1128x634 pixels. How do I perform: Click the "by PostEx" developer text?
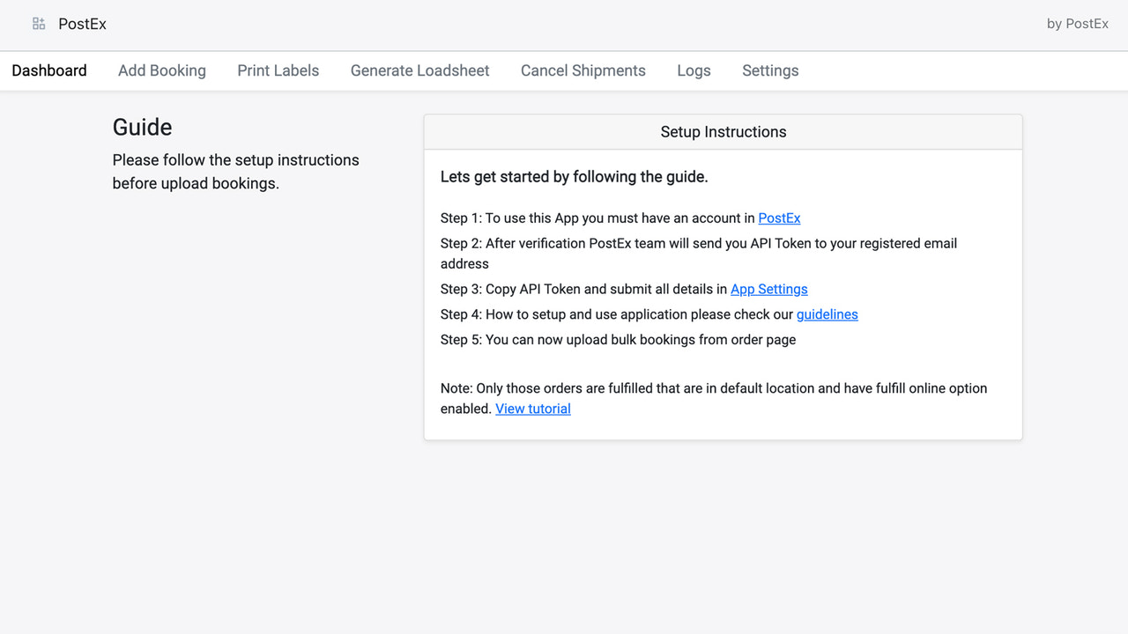(x=1077, y=24)
